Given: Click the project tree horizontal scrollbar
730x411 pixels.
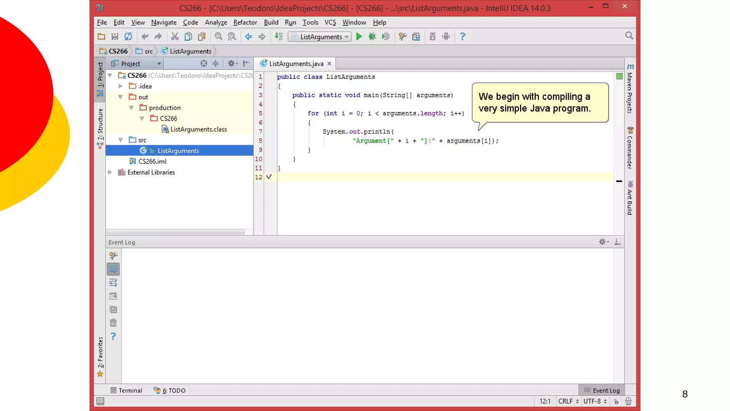Looking at the screenshot, I should coord(175,232).
